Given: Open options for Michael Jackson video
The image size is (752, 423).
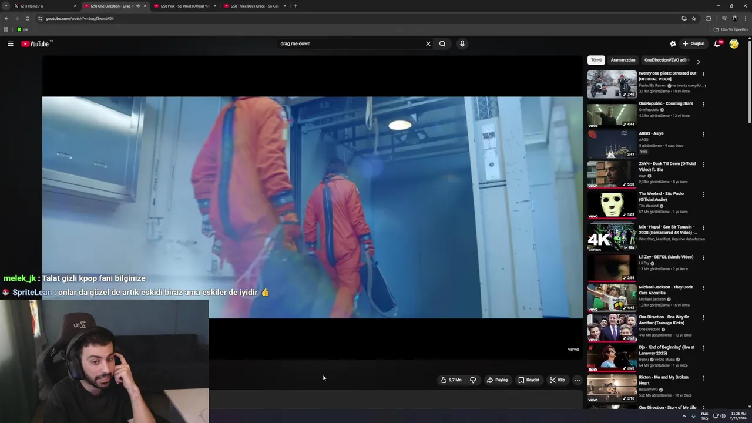Looking at the screenshot, I should click(703, 288).
